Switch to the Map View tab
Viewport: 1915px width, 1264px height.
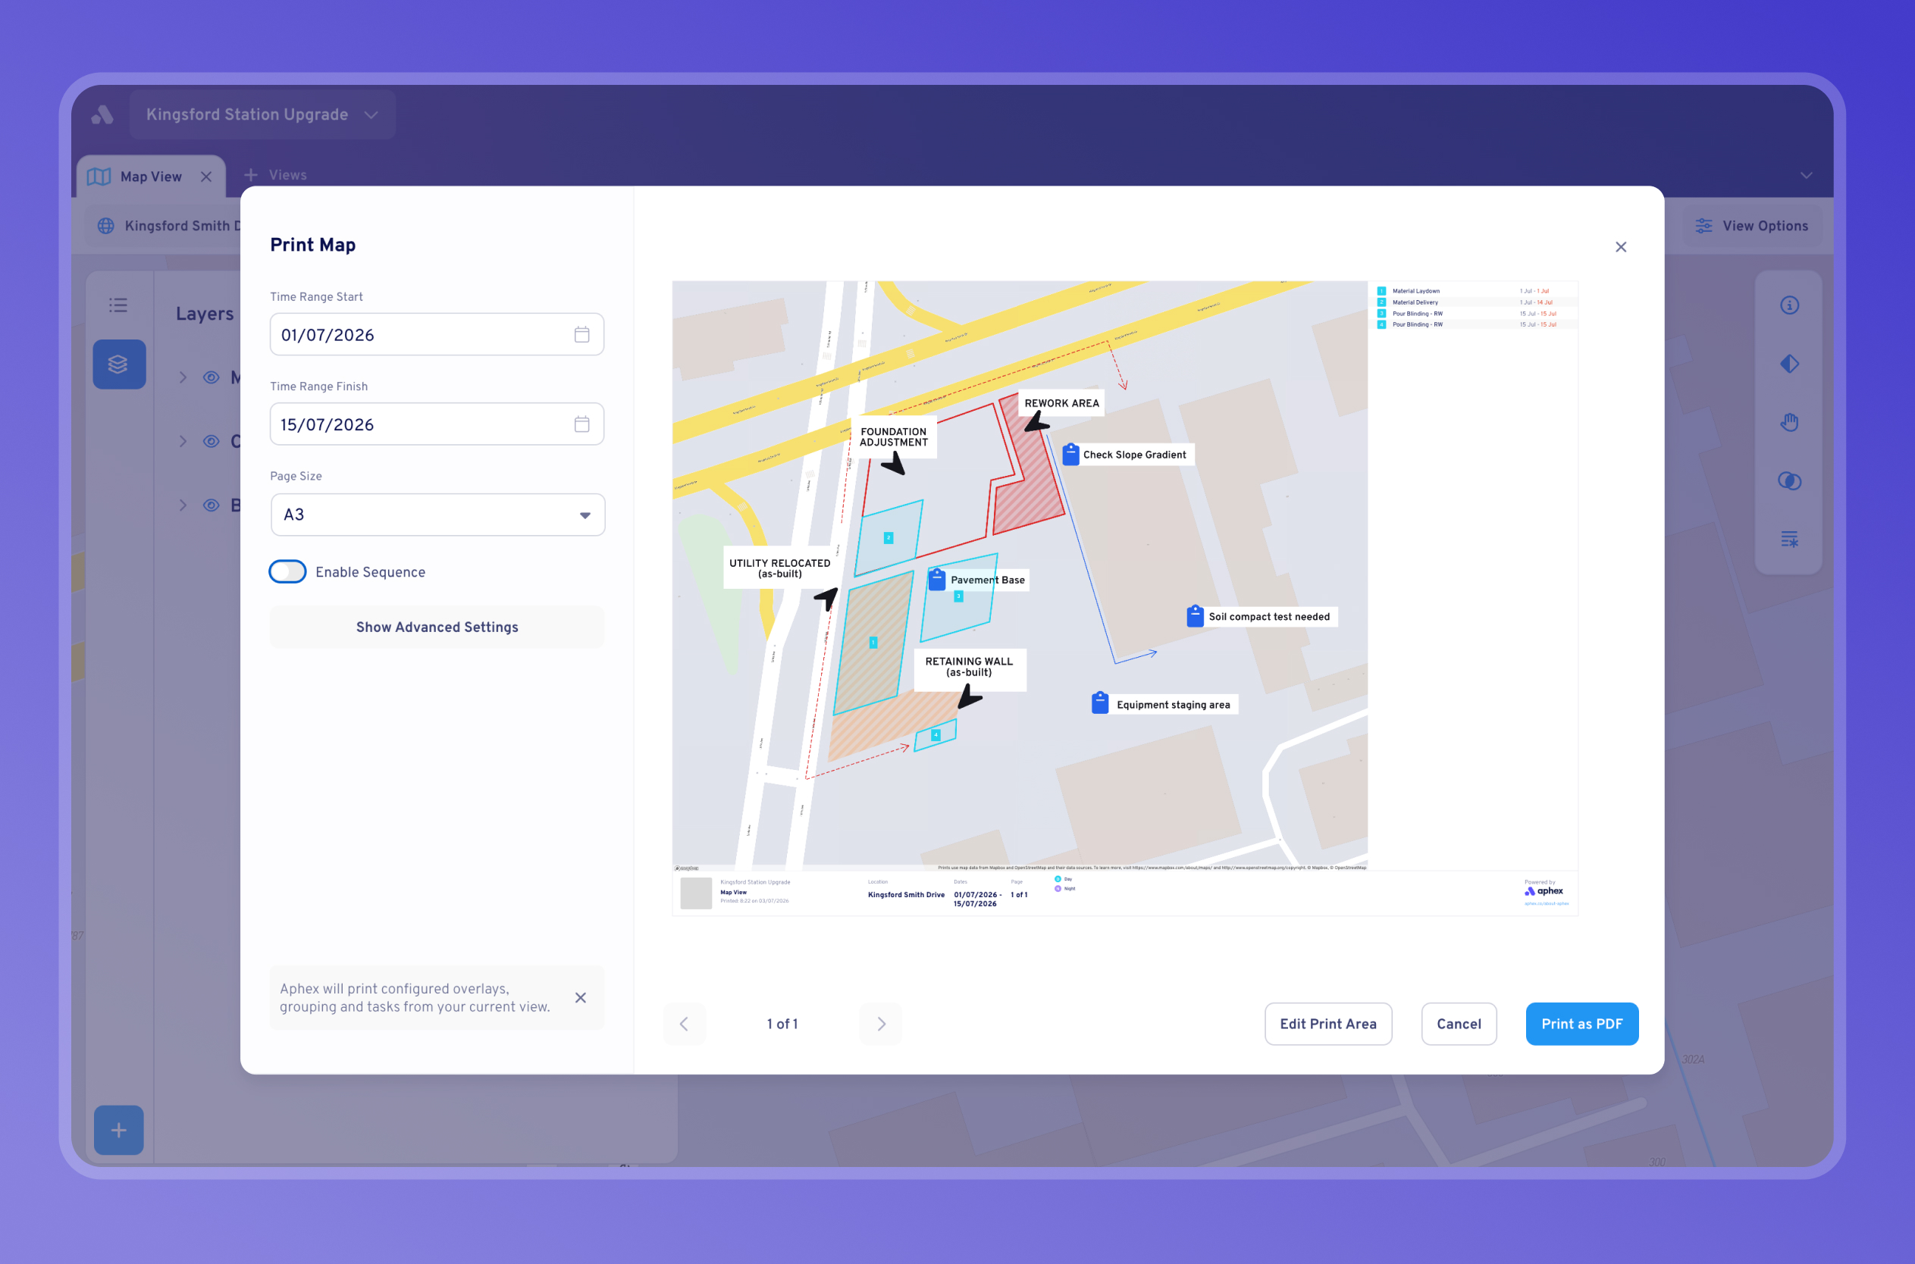[x=151, y=177]
